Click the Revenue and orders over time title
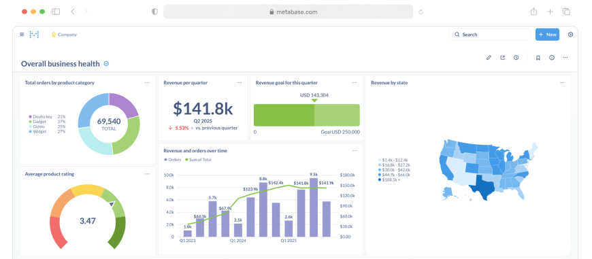Screen dimensions: 592x259 pyautogui.click(x=195, y=150)
